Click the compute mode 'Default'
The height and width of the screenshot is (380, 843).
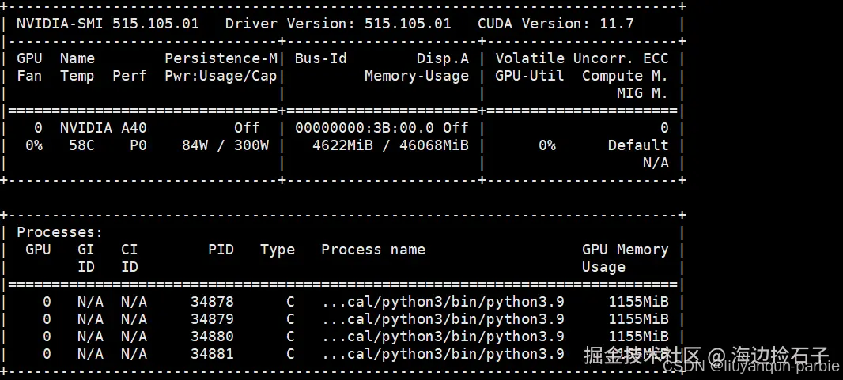(638, 145)
